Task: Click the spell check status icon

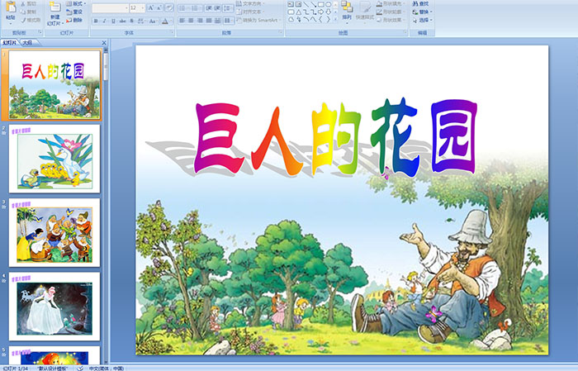Action: click(x=80, y=369)
